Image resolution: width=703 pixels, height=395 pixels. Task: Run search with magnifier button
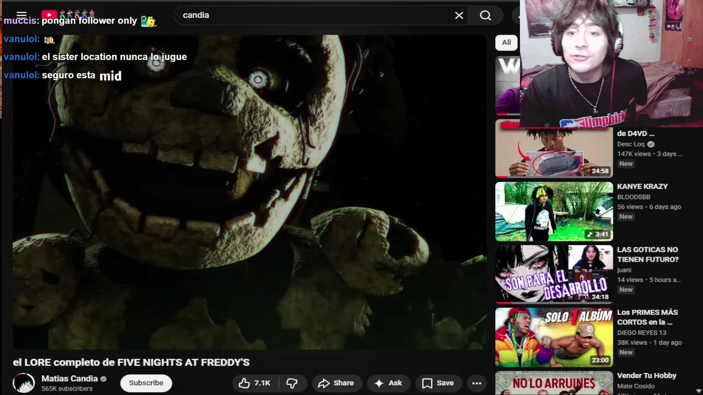pos(486,15)
